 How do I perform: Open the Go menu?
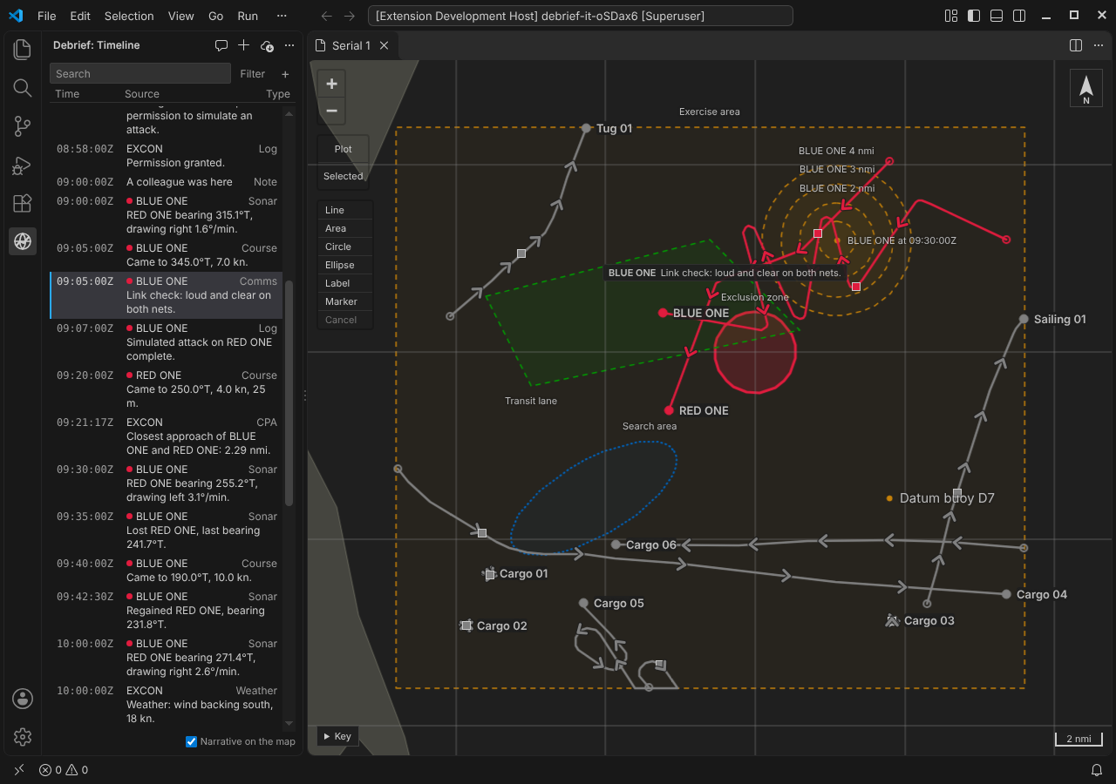(x=216, y=16)
